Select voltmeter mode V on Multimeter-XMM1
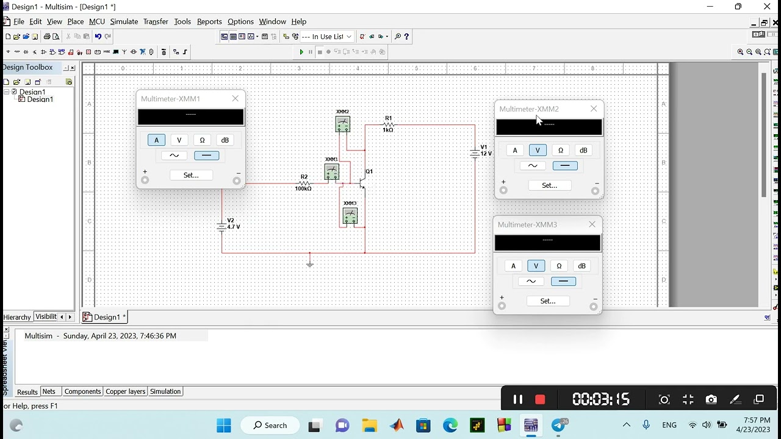The image size is (781, 439). (x=179, y=140)
